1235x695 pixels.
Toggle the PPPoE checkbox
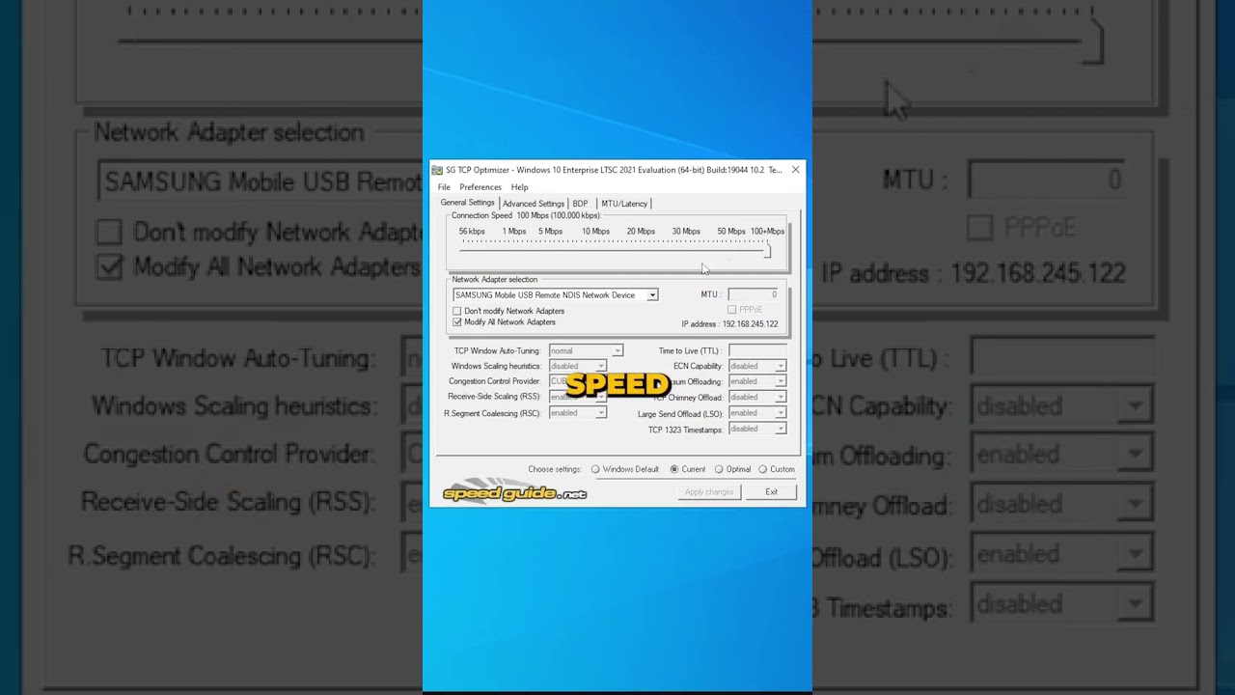click(x=731, y=310)
